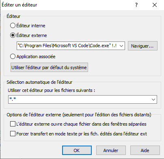Click the Sélection automatique de l'éditeur group heading
The image size is (164, 159).
[x=39, y=82]
